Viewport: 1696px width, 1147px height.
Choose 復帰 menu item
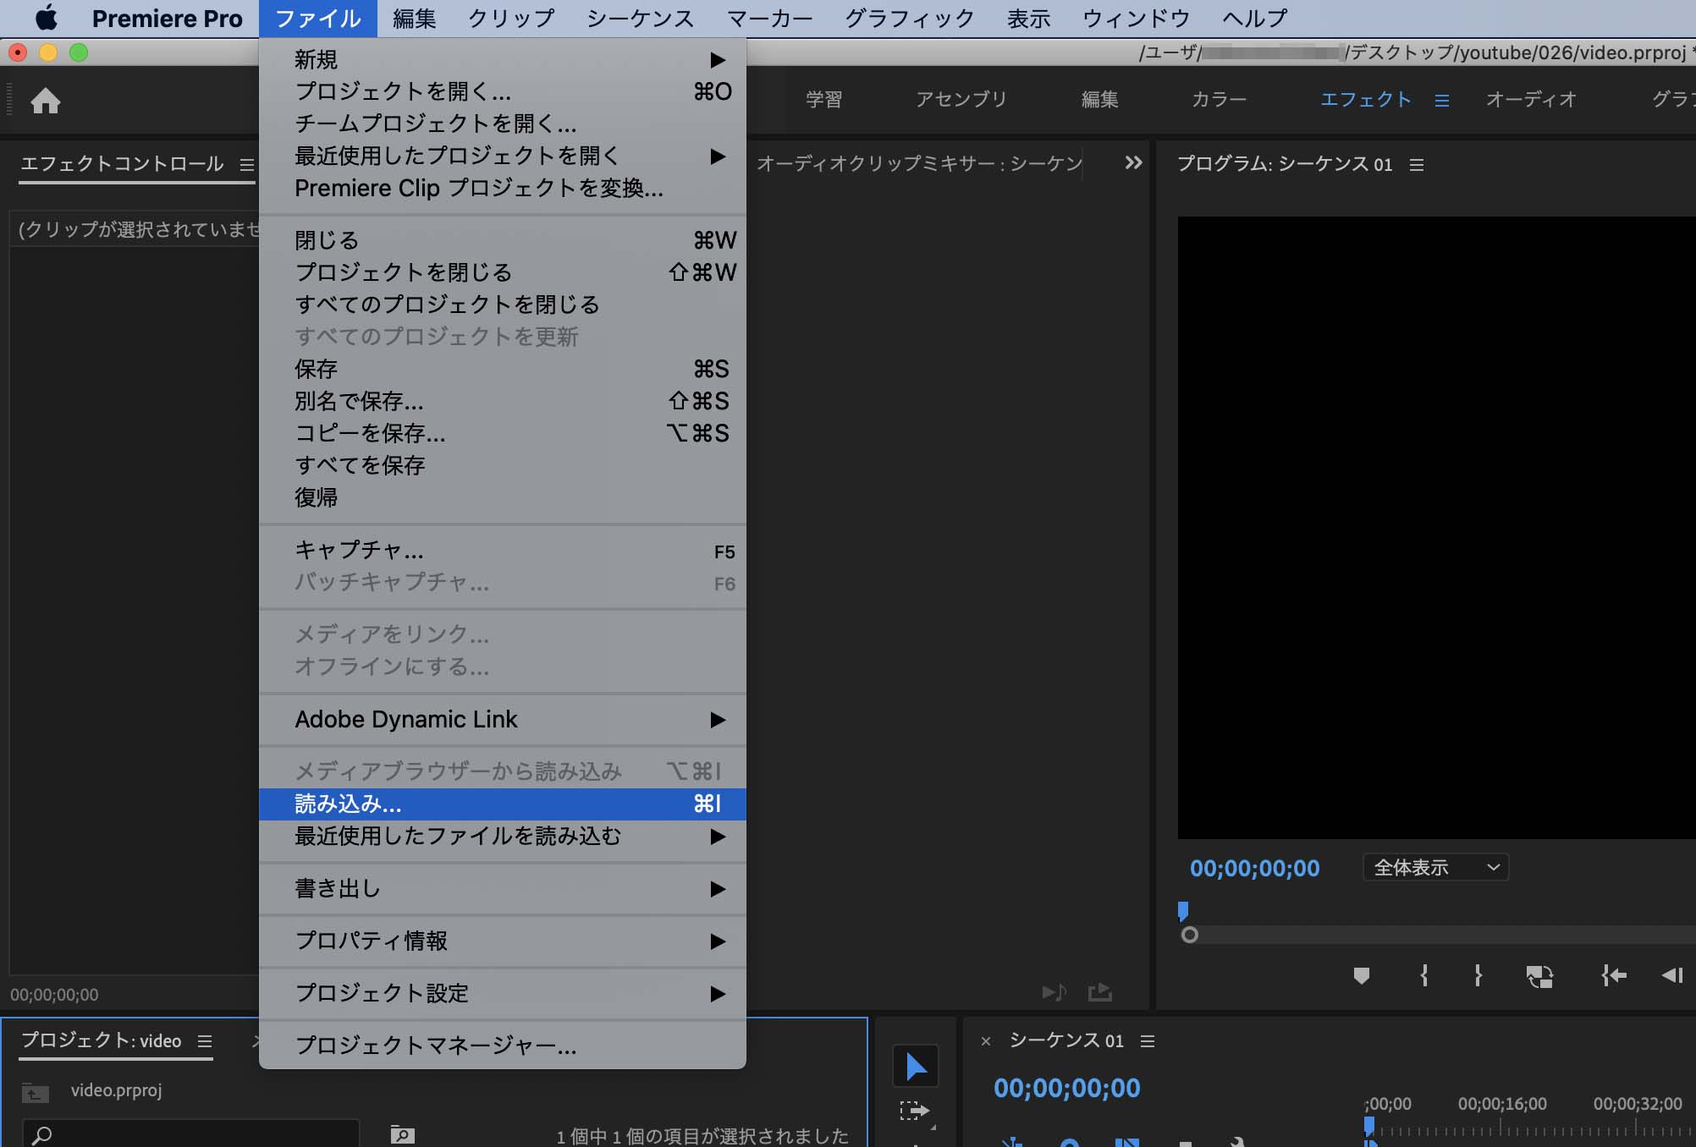point(503,497)
